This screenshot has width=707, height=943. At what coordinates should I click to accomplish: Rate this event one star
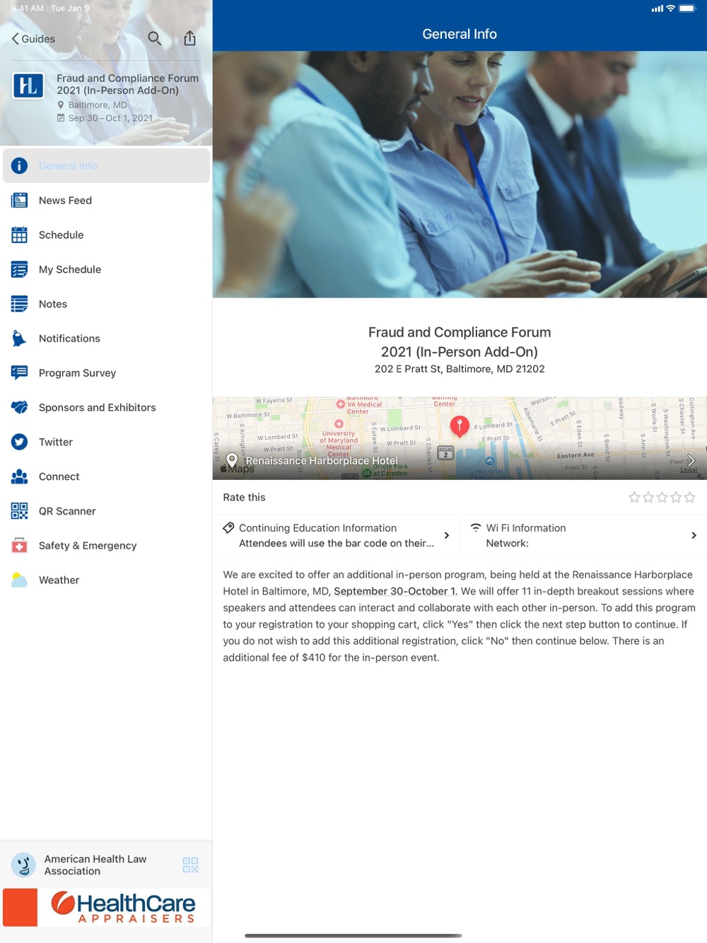click(634, 497)
